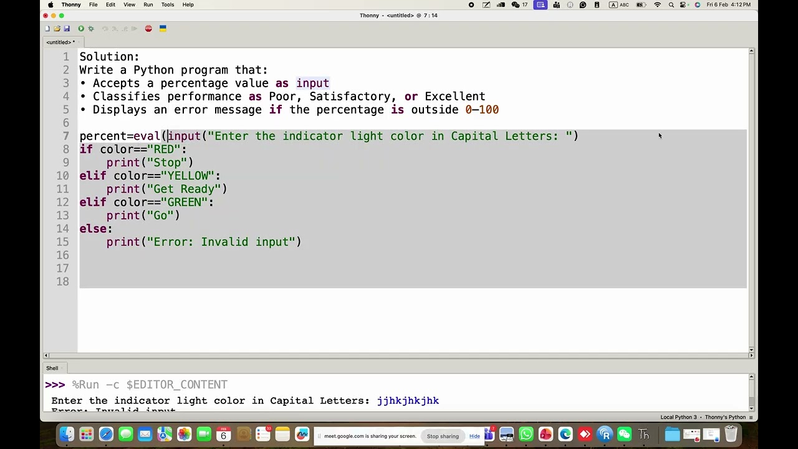Click the Wi-Fi menu bar icon
The height and width of the screenshot is (449, 798).
(x=657, y=4)
